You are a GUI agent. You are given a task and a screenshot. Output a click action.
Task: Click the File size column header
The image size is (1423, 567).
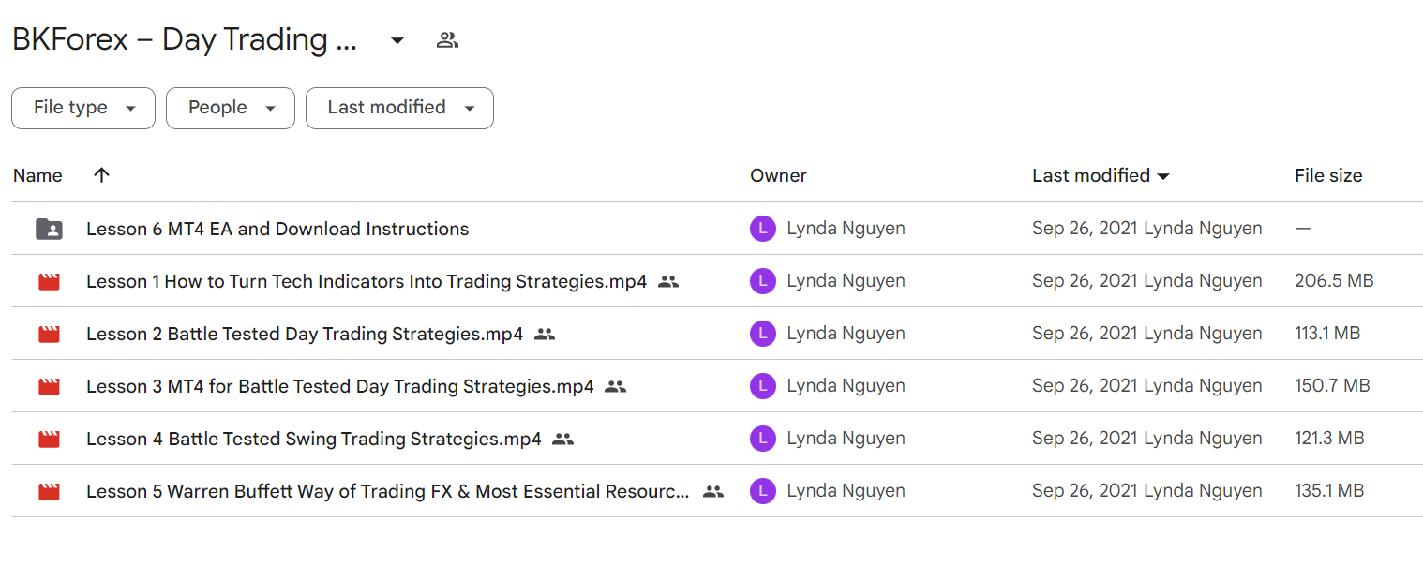click(x=1328, y=175)
